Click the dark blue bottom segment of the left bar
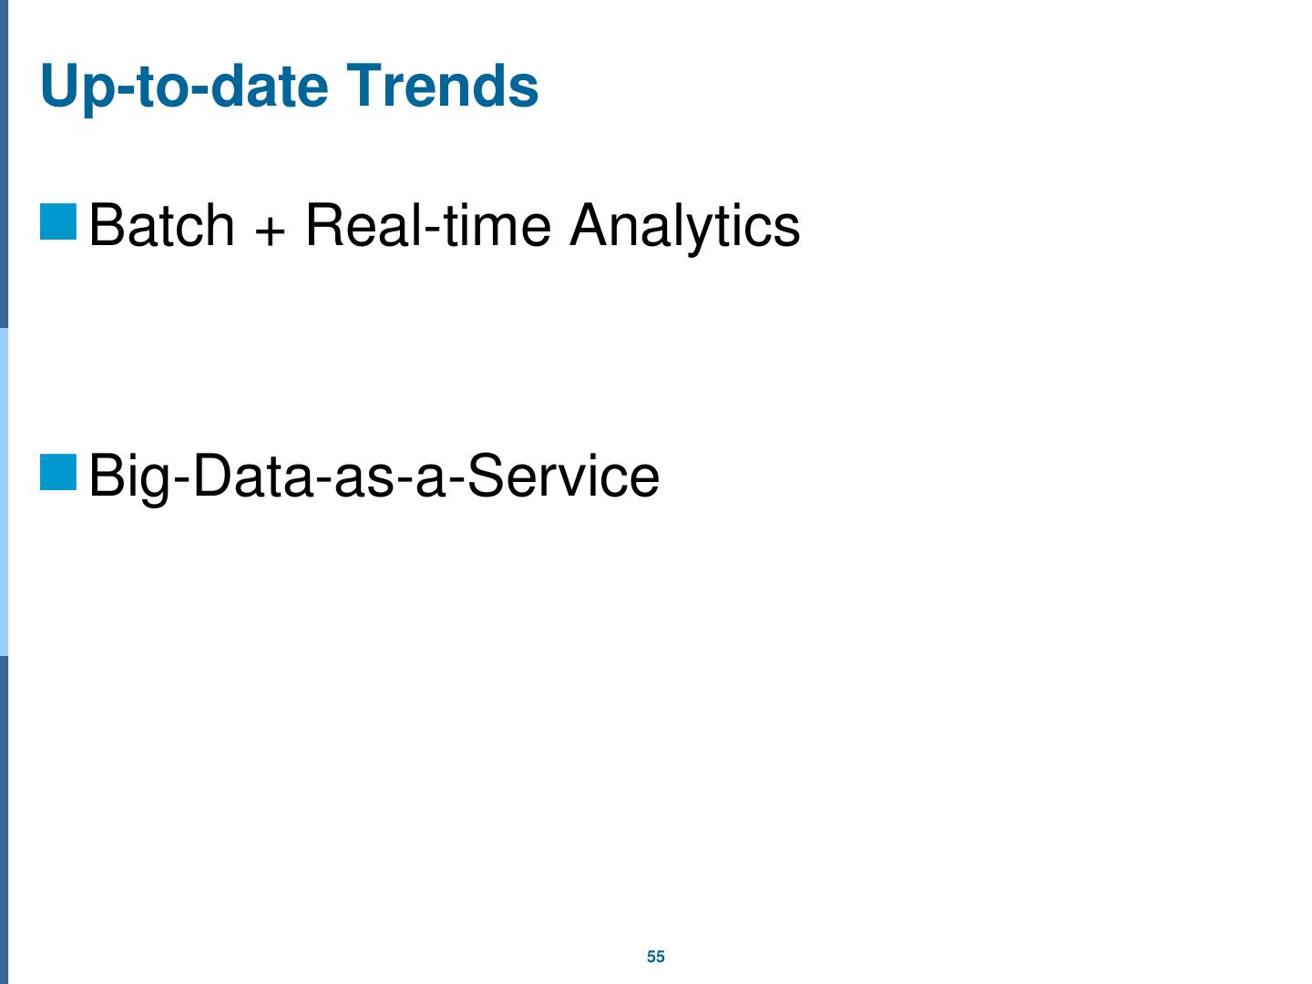The width and height of the screenshot is (1312, 984). pos(4,820)
